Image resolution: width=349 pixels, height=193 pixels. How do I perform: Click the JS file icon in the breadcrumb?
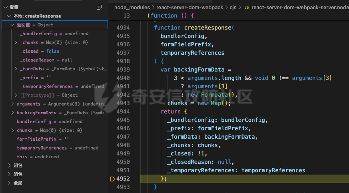pos(246,8)
